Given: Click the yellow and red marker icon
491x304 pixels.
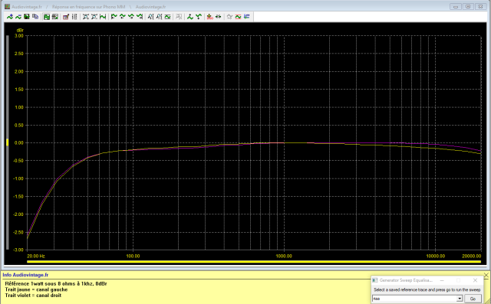Looking at the screenshot, I should tap(209, 17).
